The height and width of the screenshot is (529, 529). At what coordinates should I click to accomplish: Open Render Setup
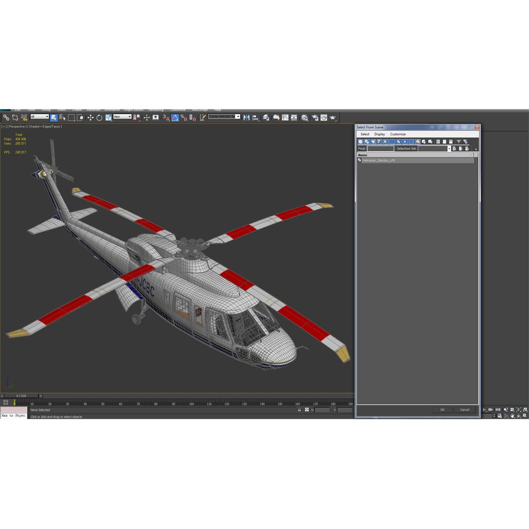[315, 118]
